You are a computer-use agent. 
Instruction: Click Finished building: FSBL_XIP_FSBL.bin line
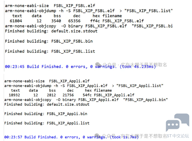tap(49, 41)
